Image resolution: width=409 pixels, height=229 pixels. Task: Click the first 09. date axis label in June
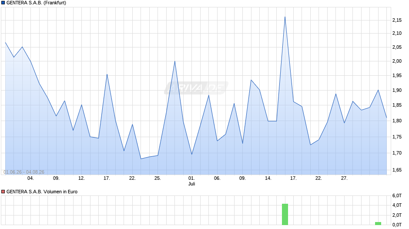pyautogui.click(x=56, y=178)
